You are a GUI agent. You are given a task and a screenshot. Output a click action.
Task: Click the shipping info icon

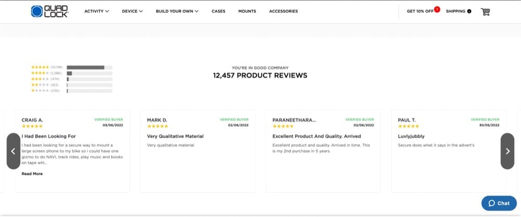point(469,11)
